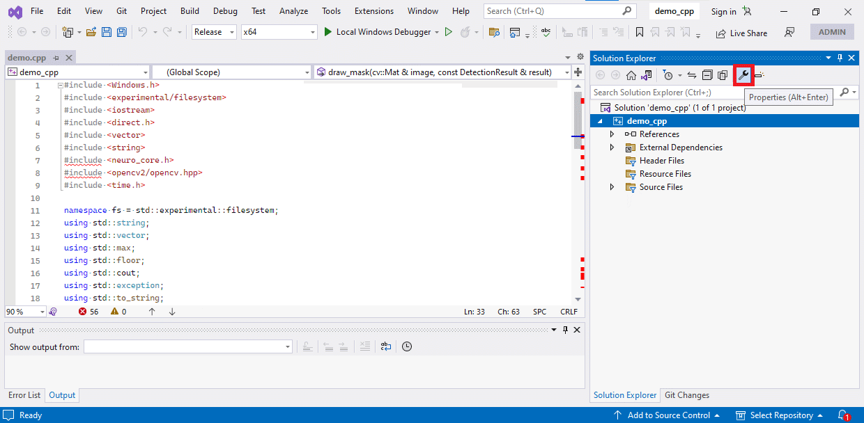Click Sync with Active Document icon
This screenshot has width=864, height=423.
pos(692,75)
